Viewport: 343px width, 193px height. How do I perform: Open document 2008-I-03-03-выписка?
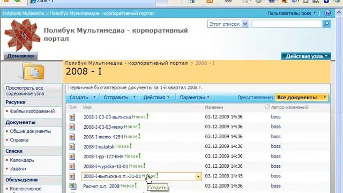(107, 117)
